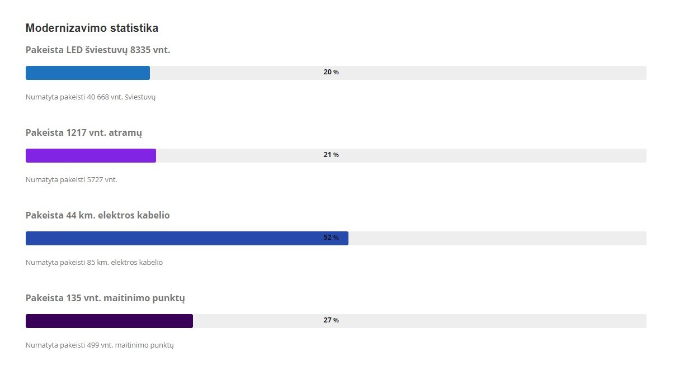Image resolution: width=698 pixels, height=380 pixels.
Task: Select the 'Pakeista 1217 vnt. atramų' heading
Action: pyautogui.click(x=84, y=132)
